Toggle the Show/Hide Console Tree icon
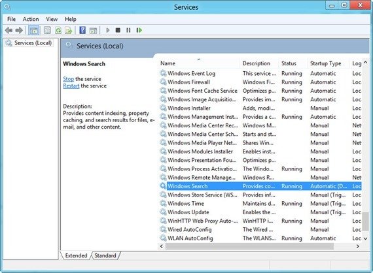Viewport: 373px width, 273px height. [34, 31]
